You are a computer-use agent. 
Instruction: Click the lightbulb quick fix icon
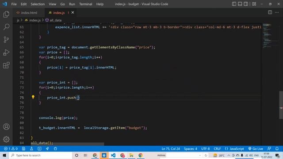(33, 97)
